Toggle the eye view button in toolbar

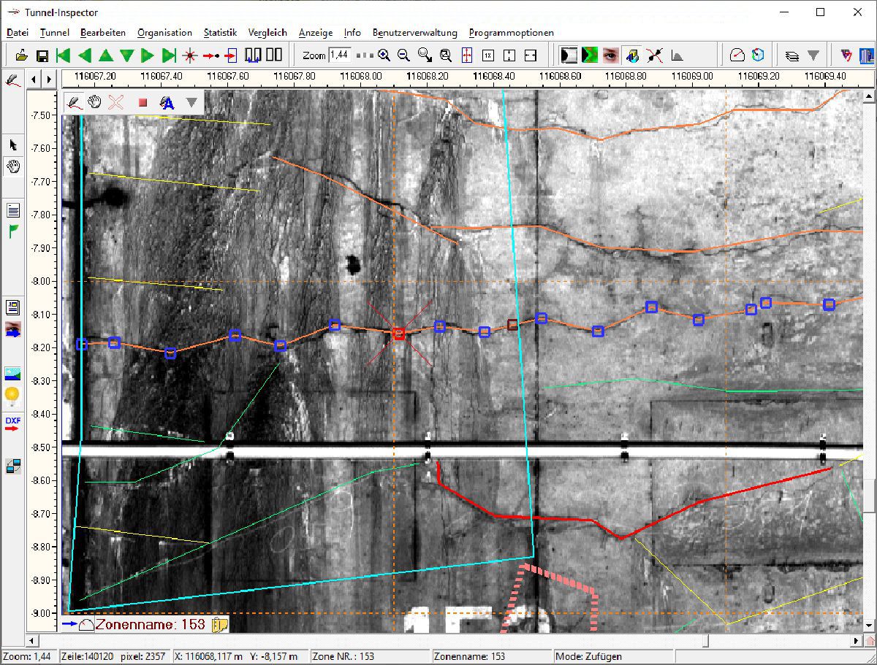(611, 55)
